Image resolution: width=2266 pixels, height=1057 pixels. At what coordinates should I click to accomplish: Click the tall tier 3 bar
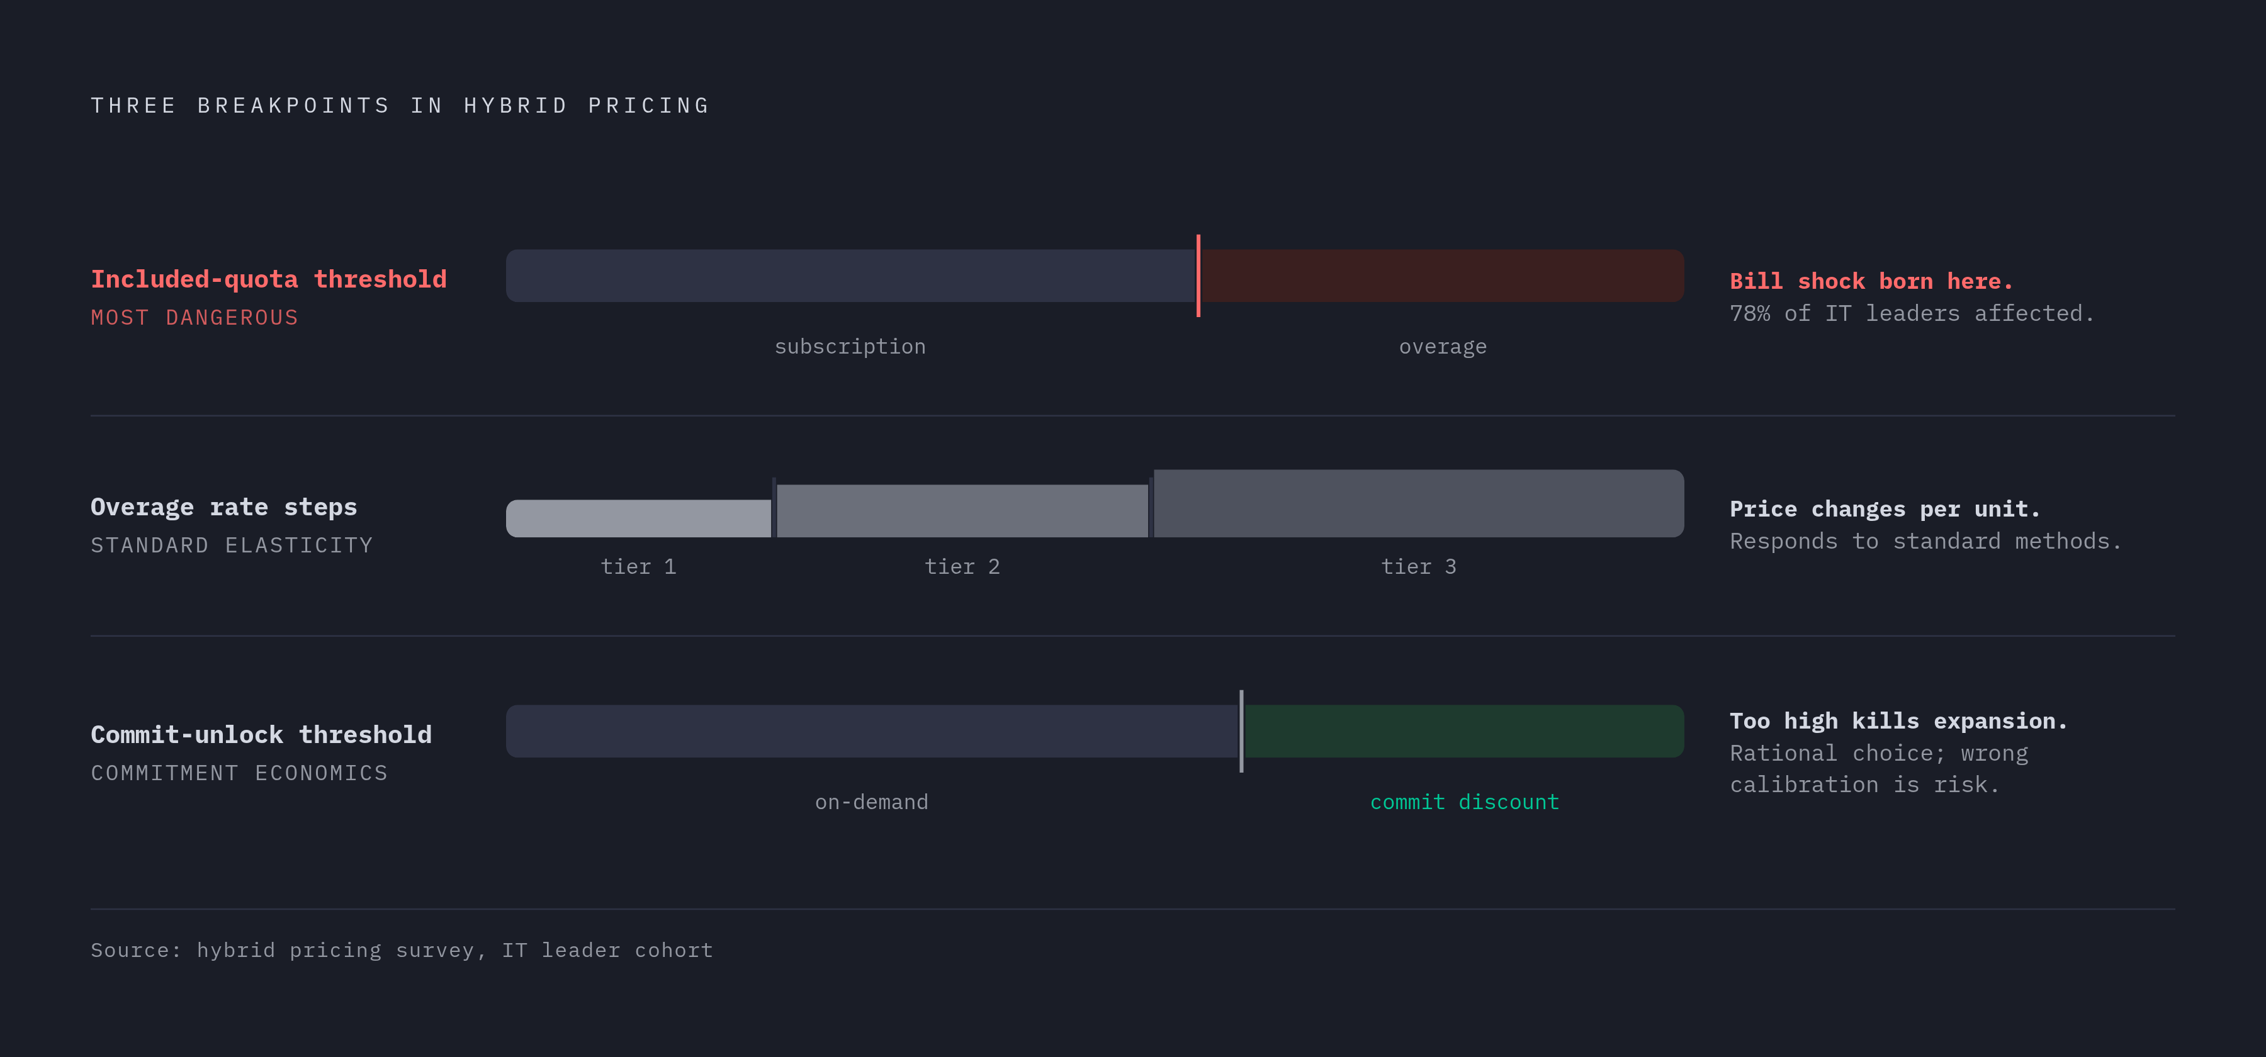1419,503
